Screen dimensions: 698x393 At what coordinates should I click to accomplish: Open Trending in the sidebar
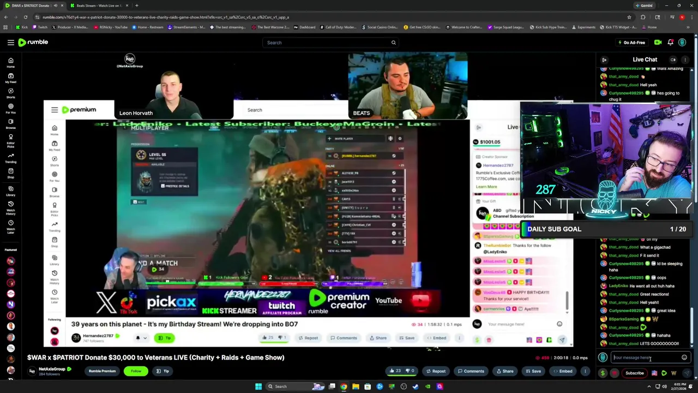tap(10, 158)
